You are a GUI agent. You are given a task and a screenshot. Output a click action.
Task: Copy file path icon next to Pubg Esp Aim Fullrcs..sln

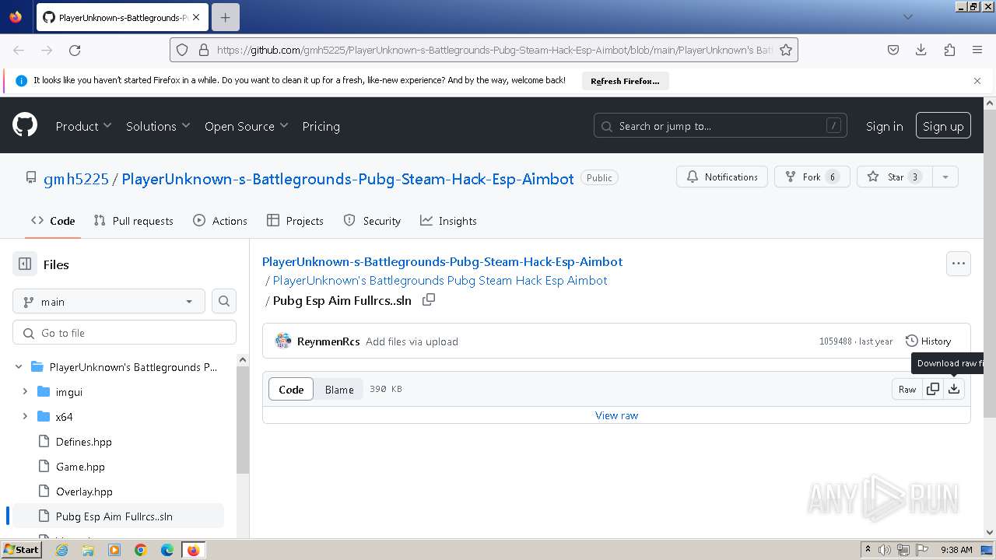click(428, 300)
